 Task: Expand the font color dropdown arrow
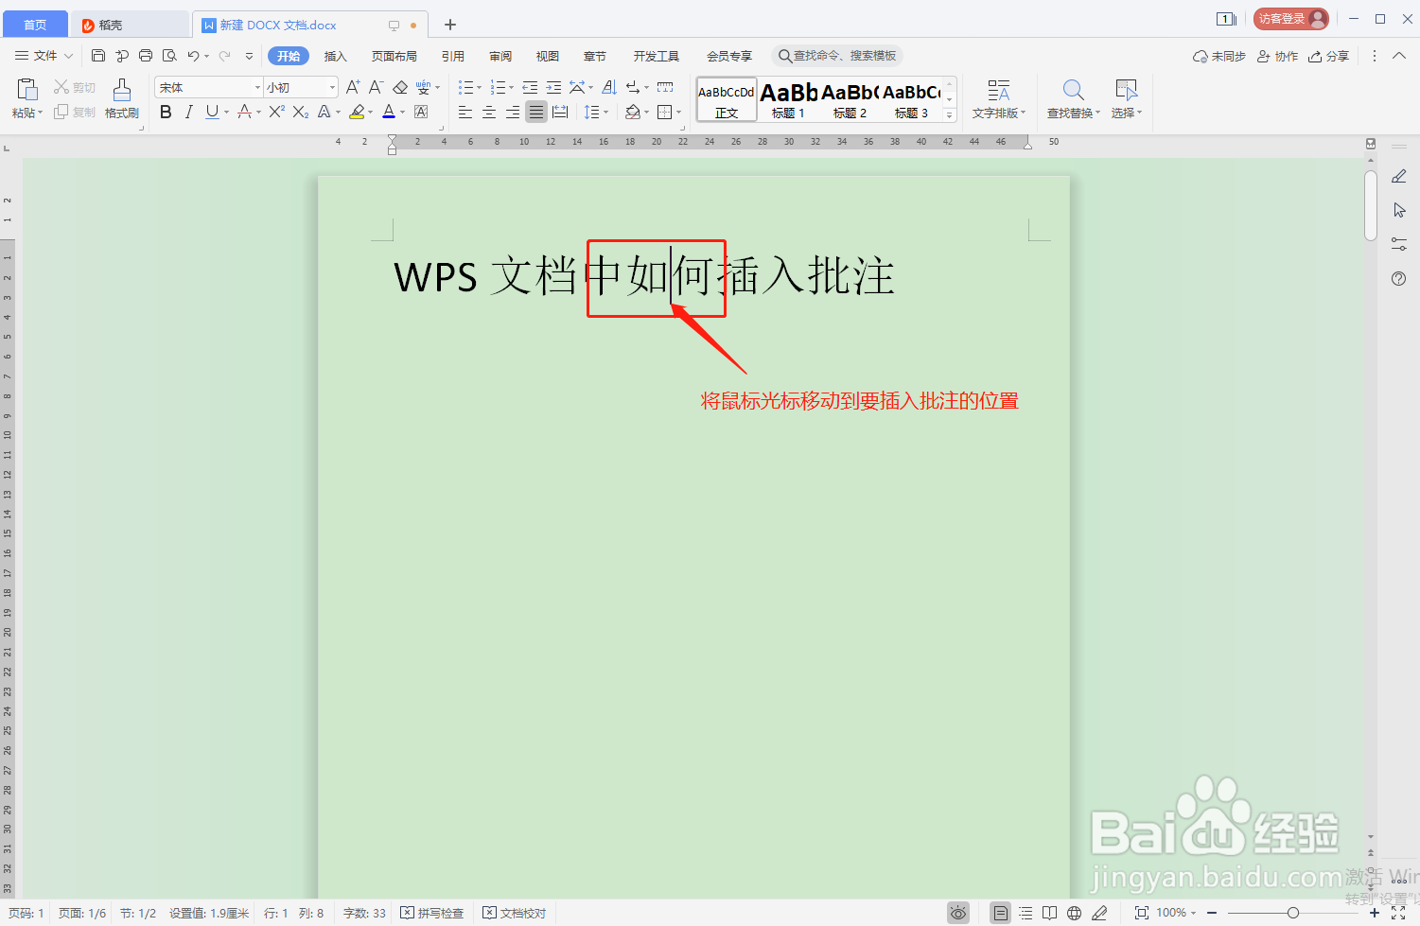point(403,113)
